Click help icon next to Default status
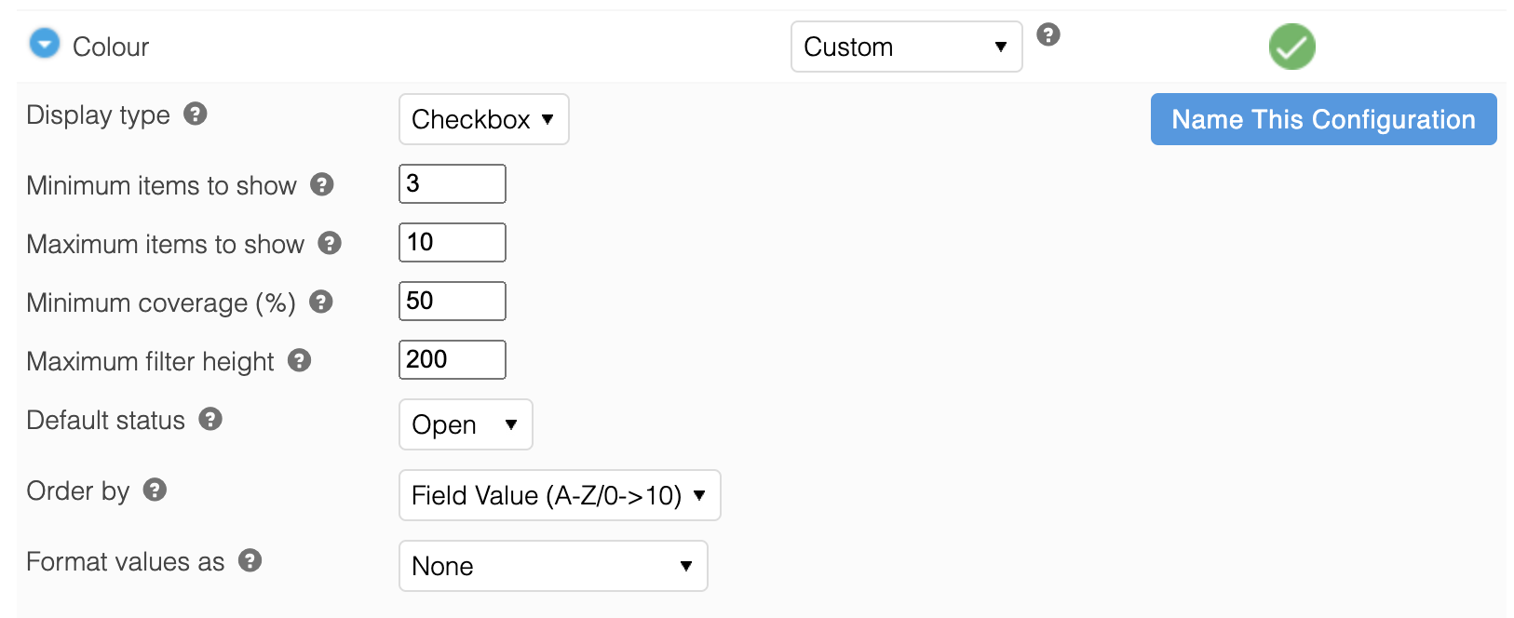 pyautogui.click(x=210, y=419)
